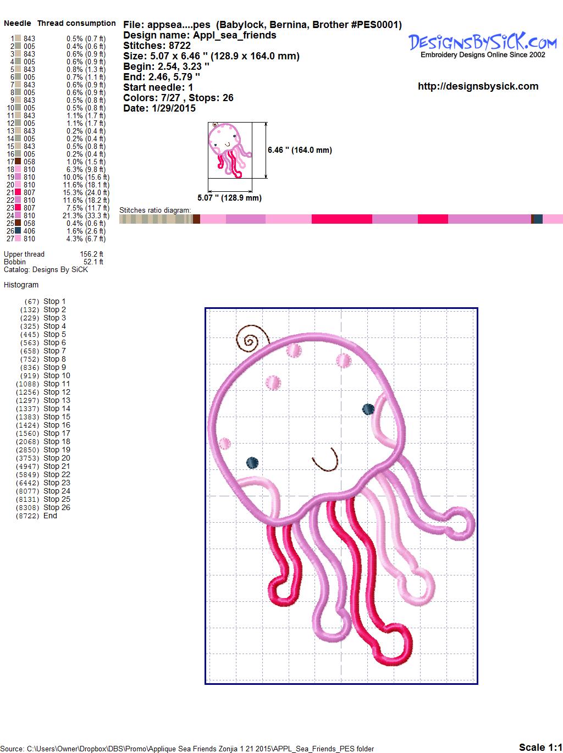Click the brown spiral curl on jellyfish head
Viewport: 563px width, 753px height.
(x=251, y=339)
